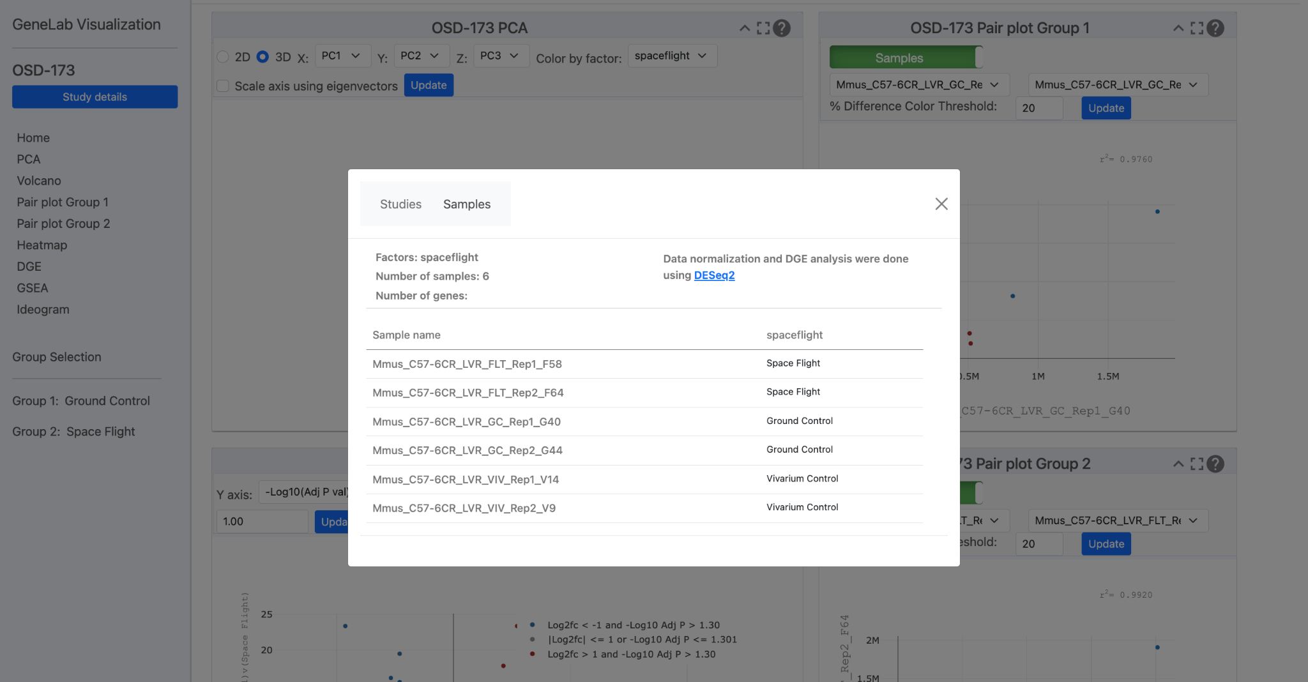This screenshot has height=682, width=1308.
Task: Navigate to Volcano in sidebar
Action: tap(39, 181)
